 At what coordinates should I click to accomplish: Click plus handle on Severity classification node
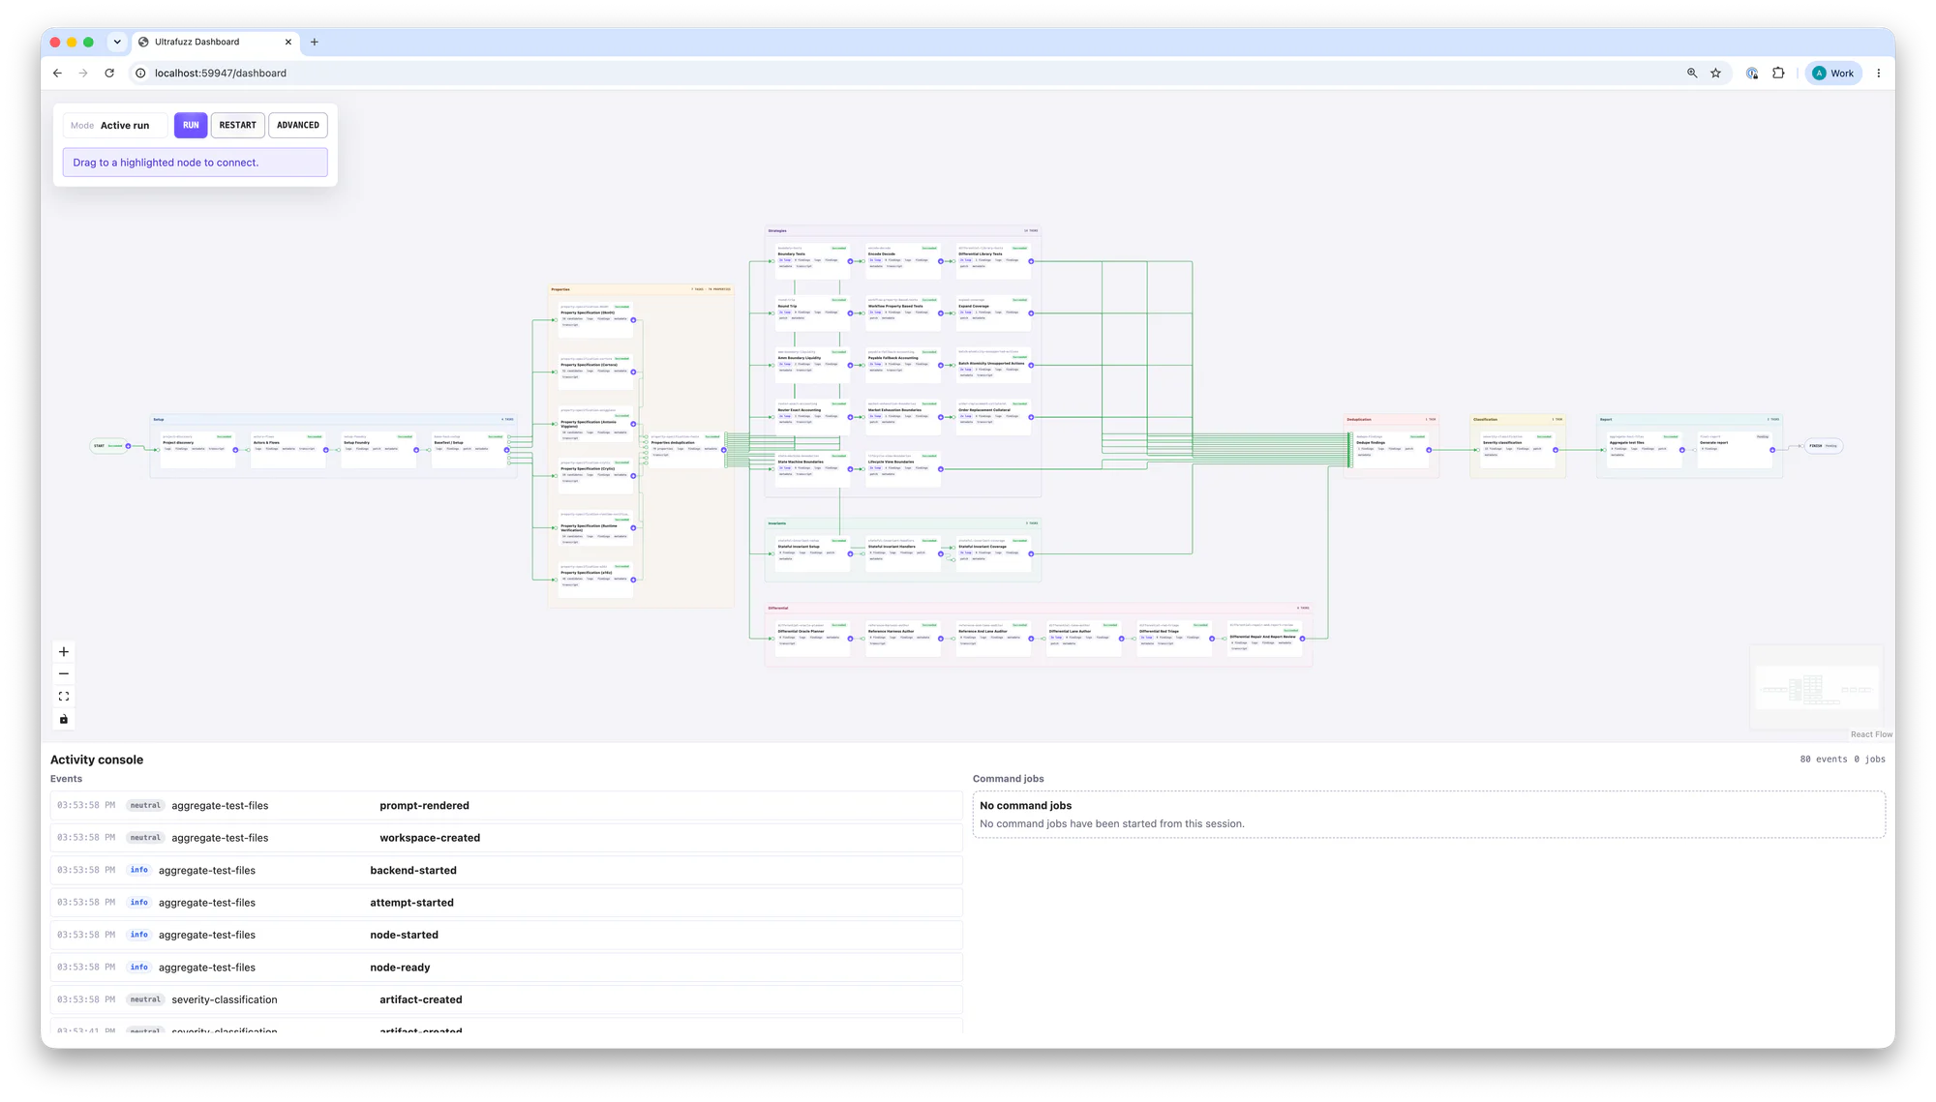pos(1555,450)
